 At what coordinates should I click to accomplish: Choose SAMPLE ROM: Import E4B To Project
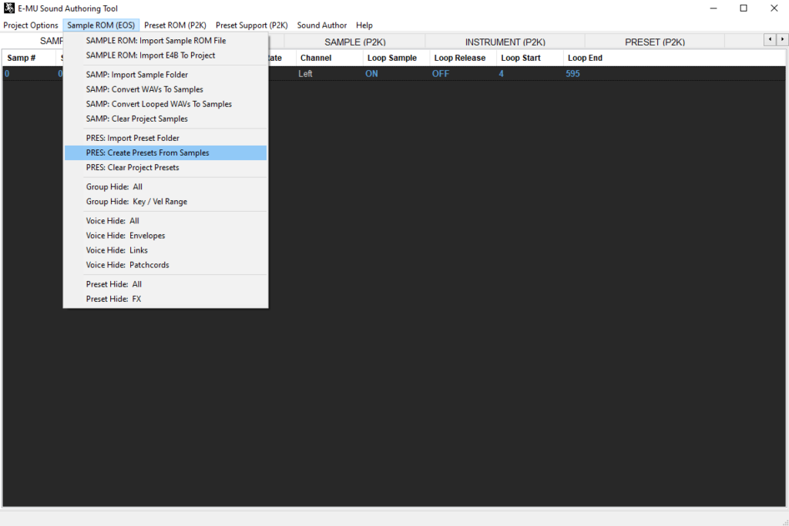[166, 55]
